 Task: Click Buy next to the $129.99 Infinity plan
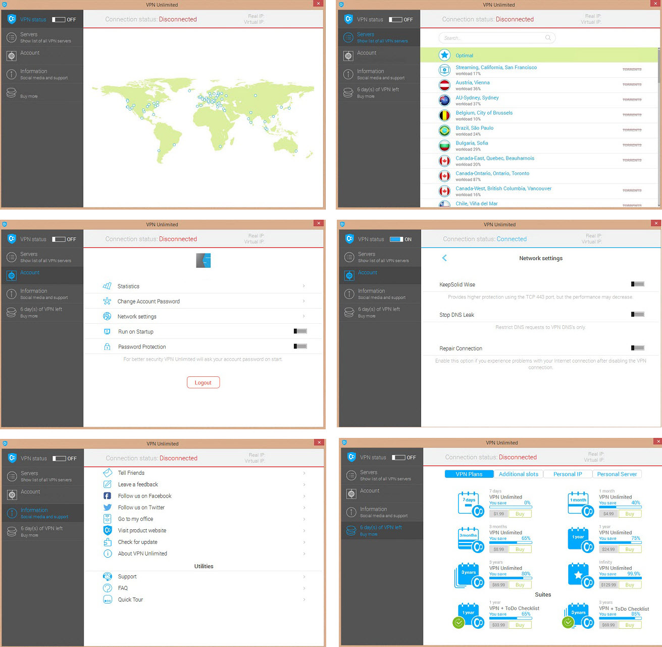point(630,585)
